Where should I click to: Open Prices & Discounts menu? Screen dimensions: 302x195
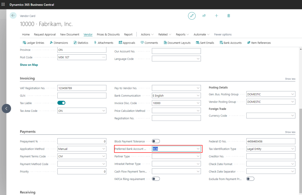108,34
